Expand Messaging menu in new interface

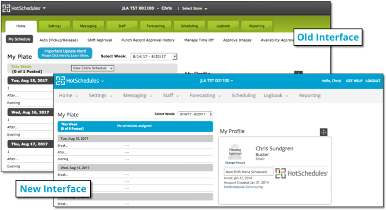(138, 96)
